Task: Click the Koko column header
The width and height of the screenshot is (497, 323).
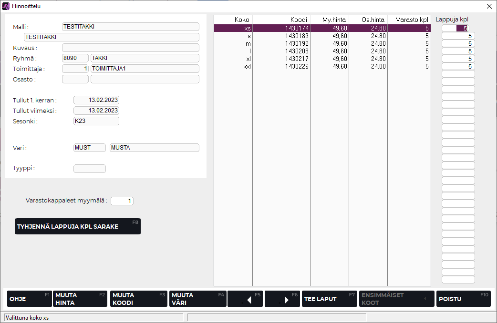Action: point(233,20)
